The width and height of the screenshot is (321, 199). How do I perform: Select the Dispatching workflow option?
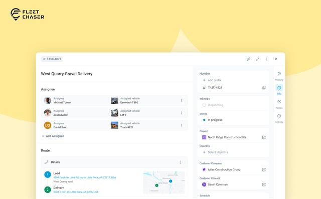point(213,105)
